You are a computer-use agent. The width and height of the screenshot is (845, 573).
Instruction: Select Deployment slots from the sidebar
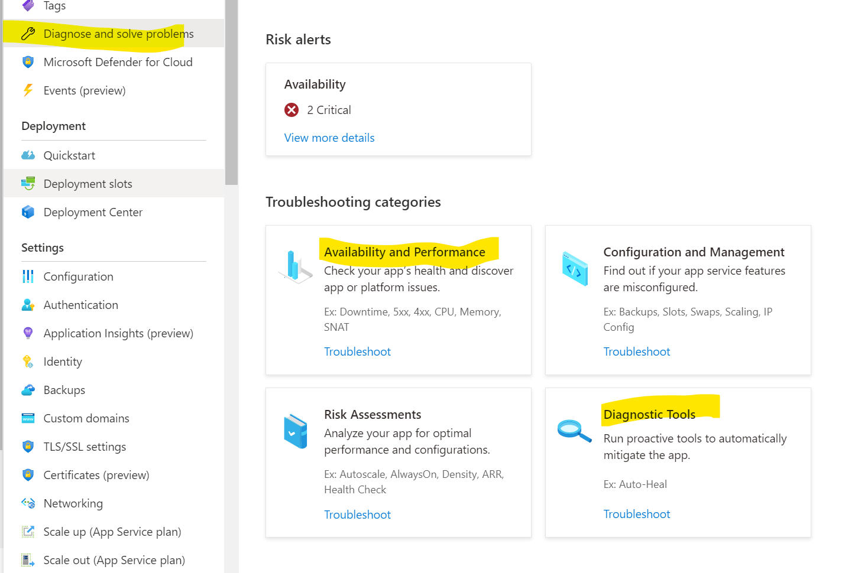[88, 183]
